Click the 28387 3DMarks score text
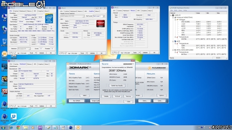232x130 pixels. [x=117, y=71]
